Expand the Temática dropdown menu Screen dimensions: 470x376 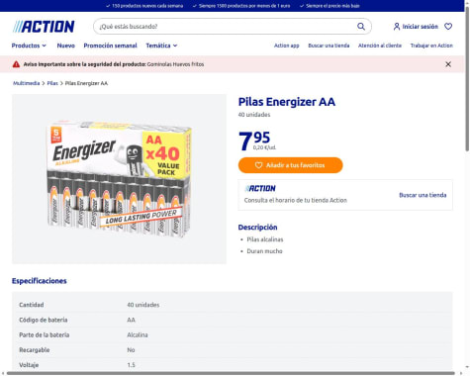(161, 46)
